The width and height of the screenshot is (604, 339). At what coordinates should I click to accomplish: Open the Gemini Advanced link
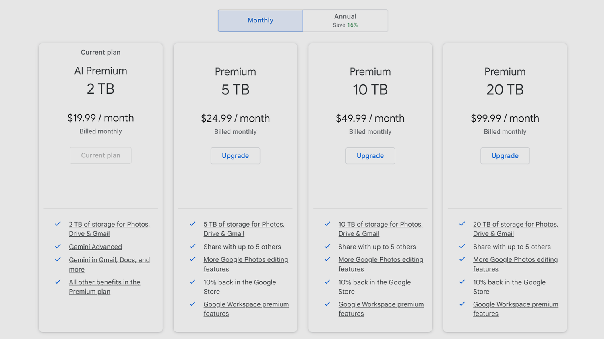tap(95, 247)
